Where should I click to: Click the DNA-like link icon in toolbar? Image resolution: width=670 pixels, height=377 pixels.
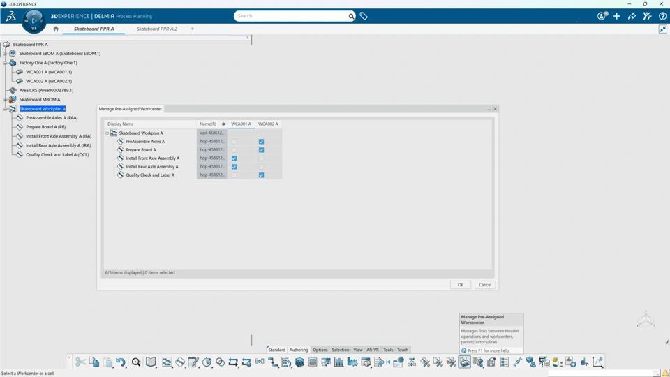tap(517, 362)
